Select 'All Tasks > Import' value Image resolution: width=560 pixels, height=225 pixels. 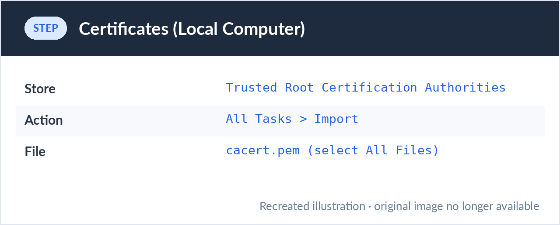[x=292, y=119]
